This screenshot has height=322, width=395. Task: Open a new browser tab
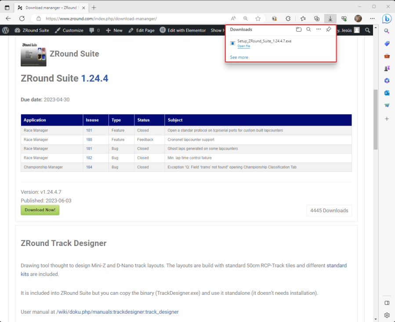click(x=94, y=7)
